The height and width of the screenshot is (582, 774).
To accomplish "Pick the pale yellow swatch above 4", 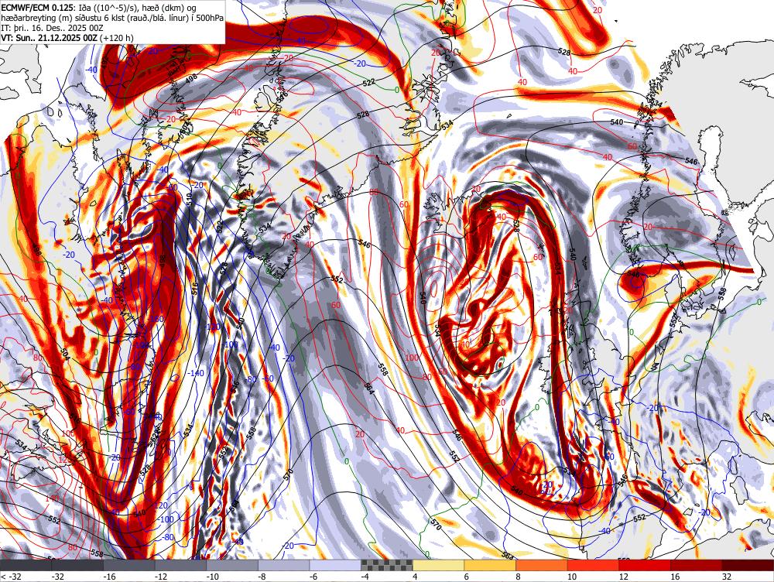I will 438,565.
